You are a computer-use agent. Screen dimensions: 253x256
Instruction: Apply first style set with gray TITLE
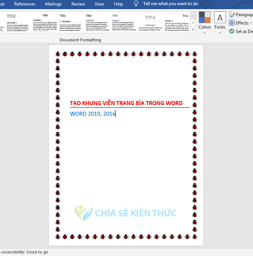18,23
